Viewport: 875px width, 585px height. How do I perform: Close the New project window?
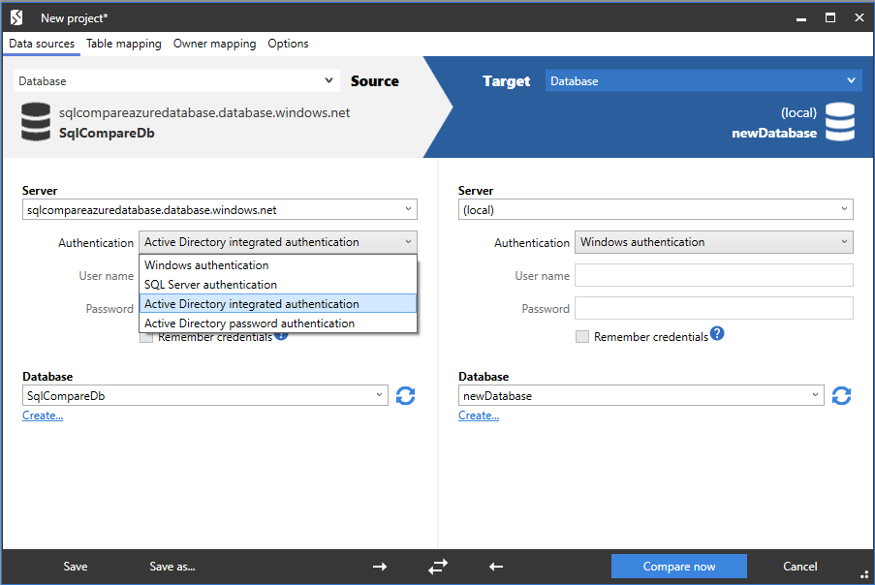tap(859, 17)
